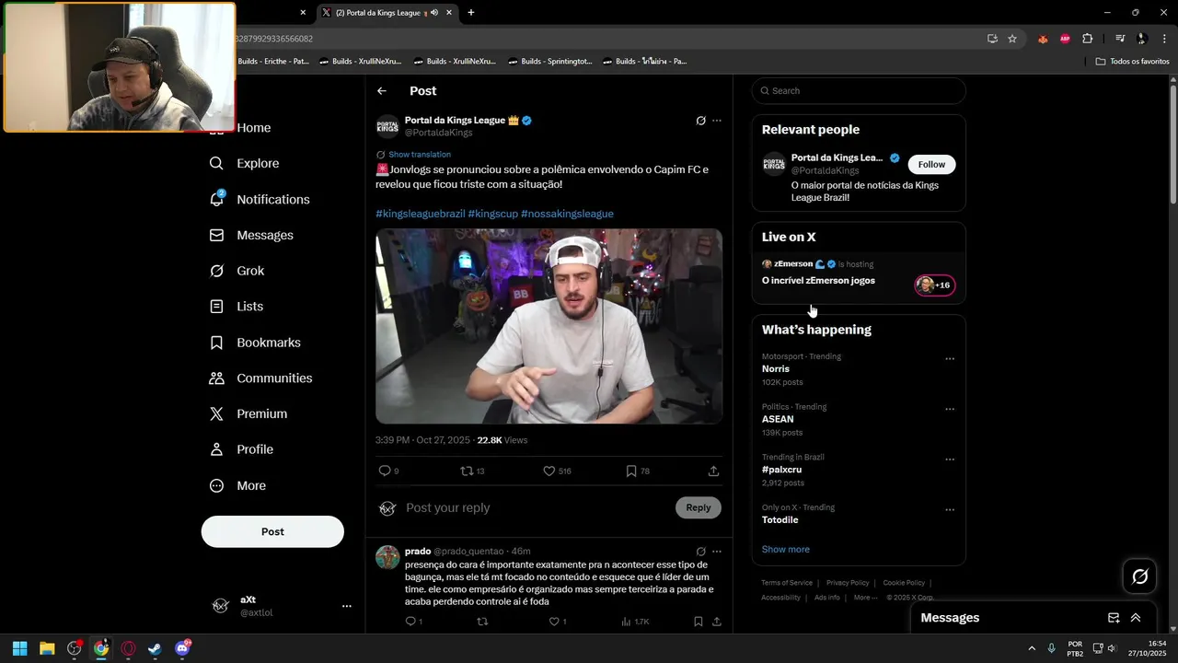Click Show translation on the post
1178x663 pixels.
click(420, 155)
